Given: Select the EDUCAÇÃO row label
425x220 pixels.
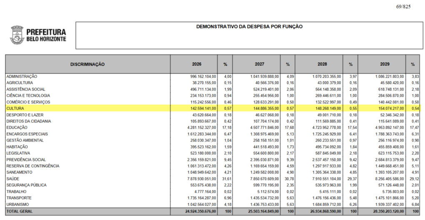Looking at the screenshot, I should [x=17, y=127].
